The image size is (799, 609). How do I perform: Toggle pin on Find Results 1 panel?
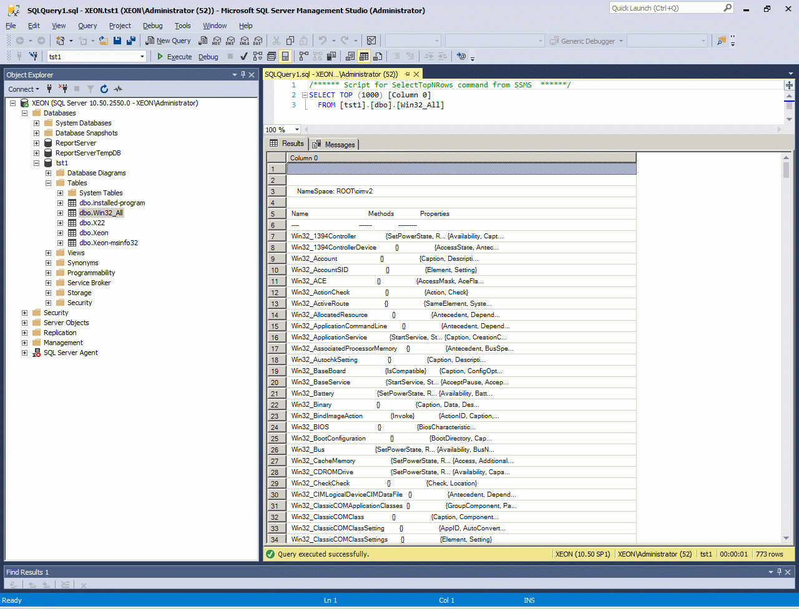(x=778, y=572)
